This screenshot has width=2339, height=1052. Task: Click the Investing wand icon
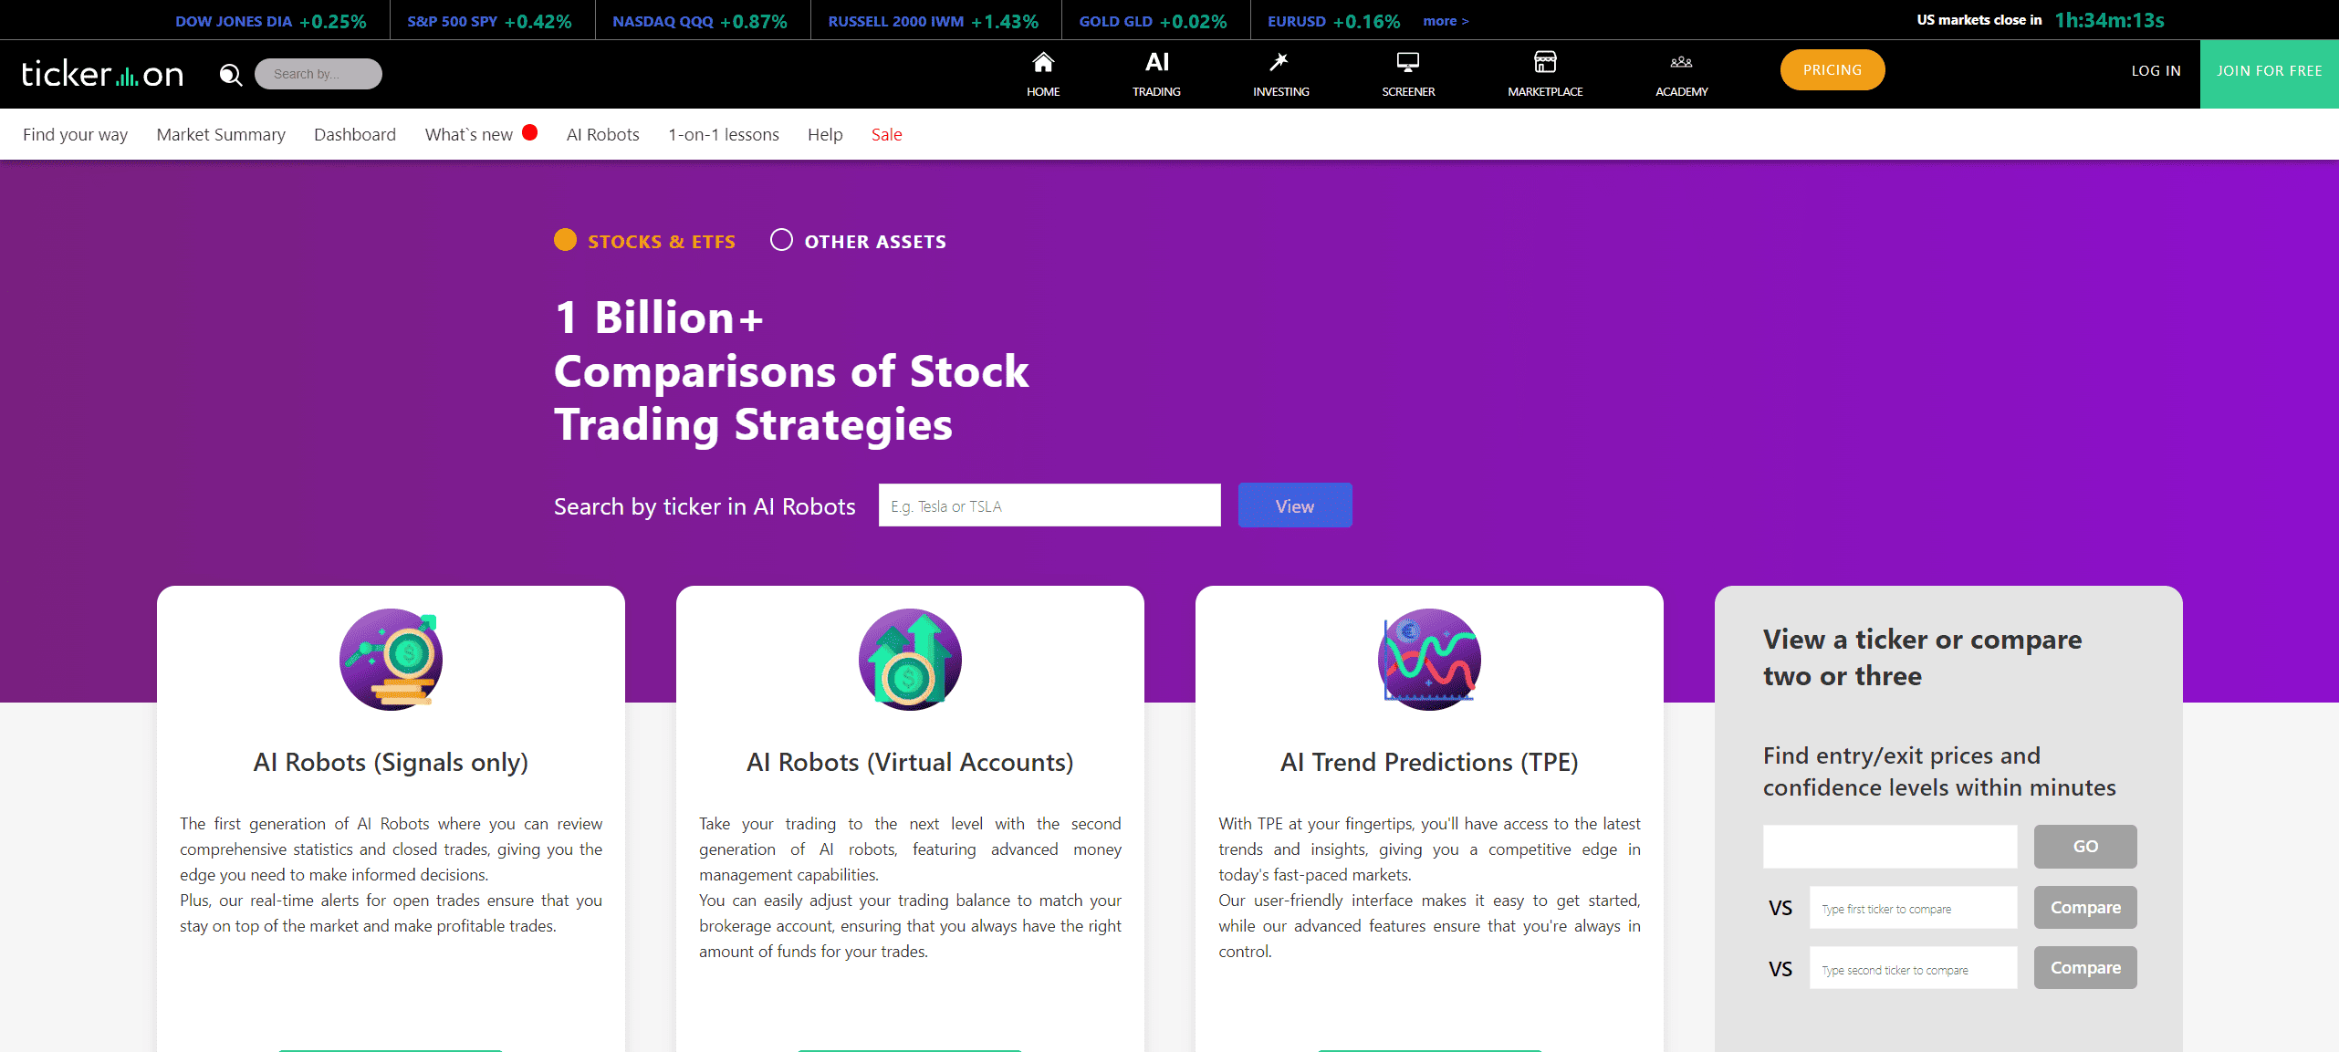(1279, 63)
